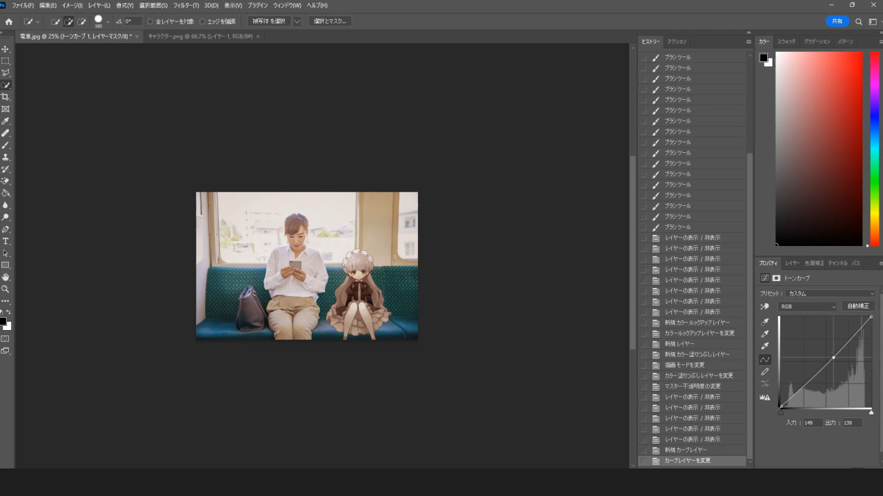Screen dimensions: 883x496
Task: Open the workspace switcher dropdown at top right
Action: click(x=873, y=21)
